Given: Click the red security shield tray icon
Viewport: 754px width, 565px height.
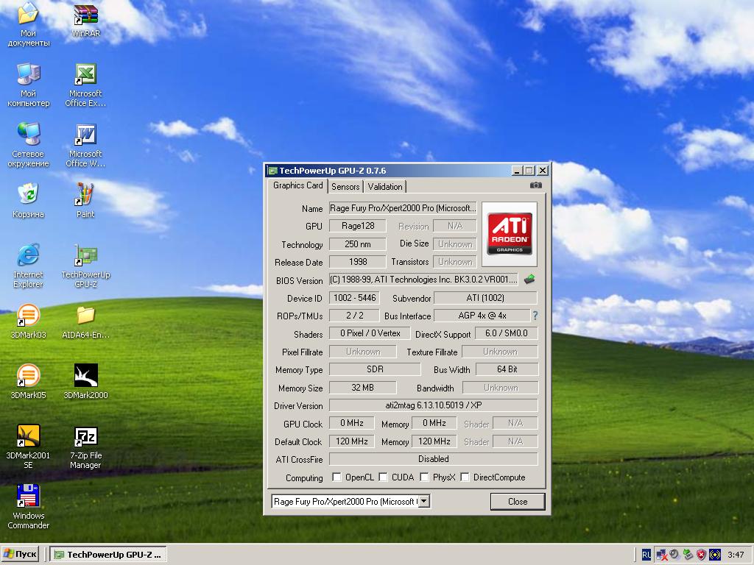Looking at the screenshot, I should coord(701,555).
